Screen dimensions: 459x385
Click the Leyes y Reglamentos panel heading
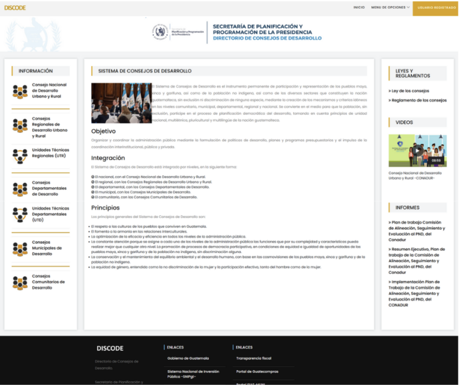[413, 73]
